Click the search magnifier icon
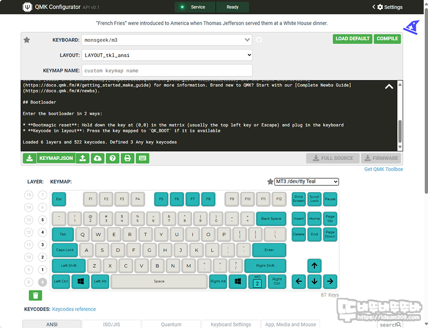 coord(399,325)
